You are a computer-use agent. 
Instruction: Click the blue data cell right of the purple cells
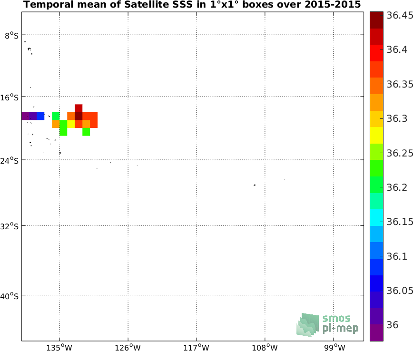pyautogui.click(x=40, y=116)
